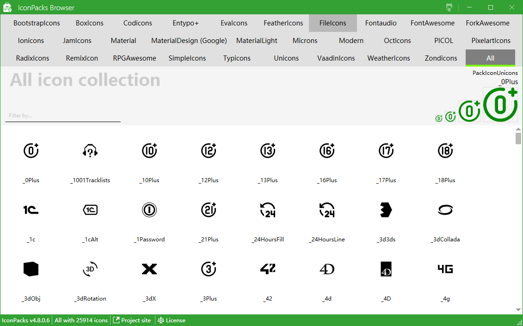The height and width of the screenshot is (326, 523).
Task: Switch to the Unicons tab
Action: point(286,58)
